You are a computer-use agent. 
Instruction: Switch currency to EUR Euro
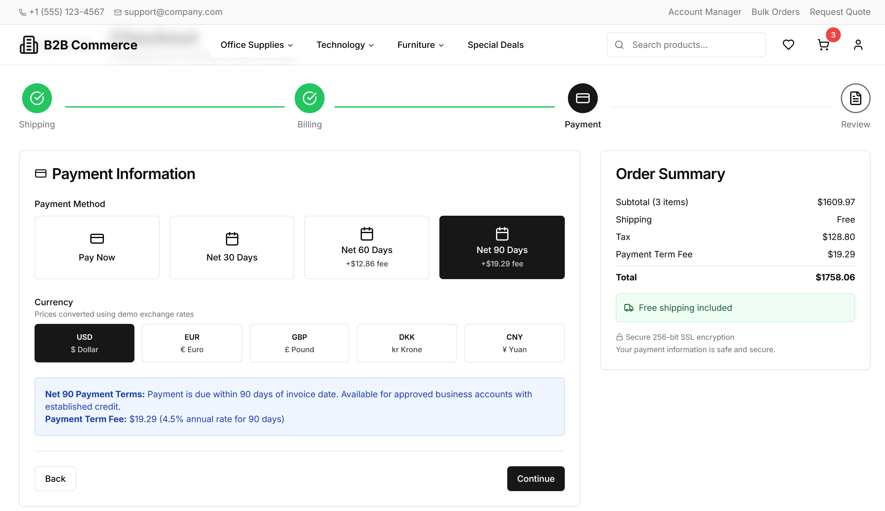[x=192, y=343]
